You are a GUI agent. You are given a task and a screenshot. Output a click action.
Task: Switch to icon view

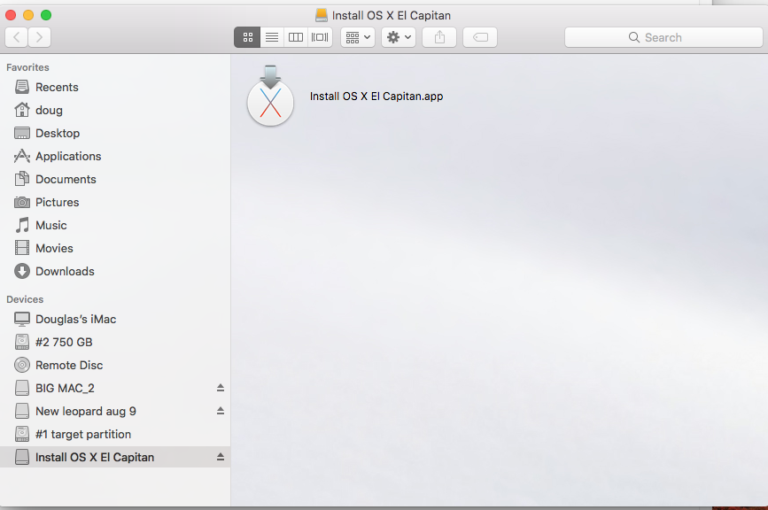247,37
